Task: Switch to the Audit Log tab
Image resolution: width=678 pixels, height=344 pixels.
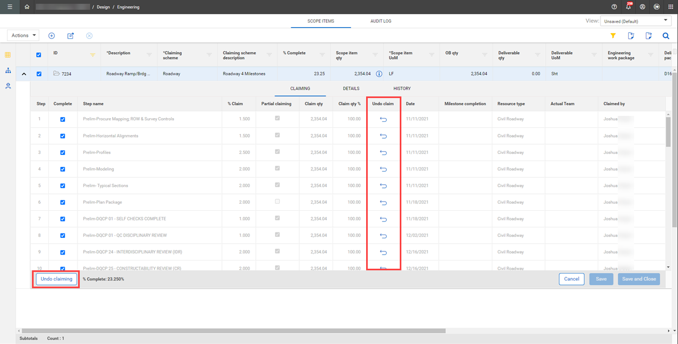Action: pyautogui.click(x=381, y=21)
